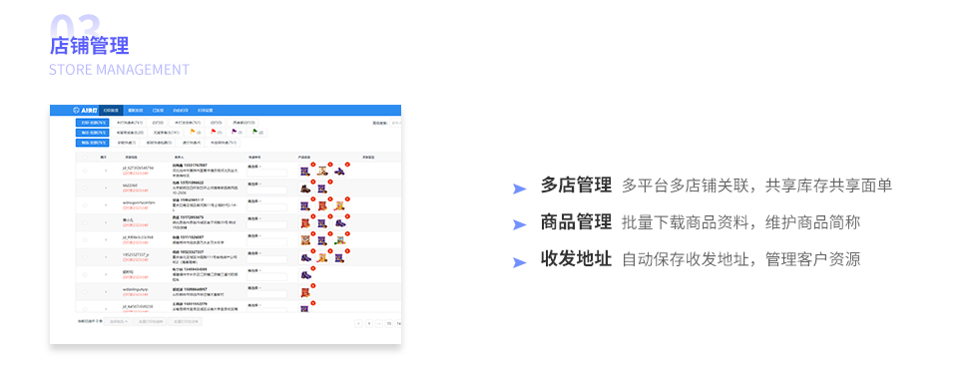Check the row for buyer 18523327337_p
This screenshot has height=372, width=978.
[x=84, y=257]
